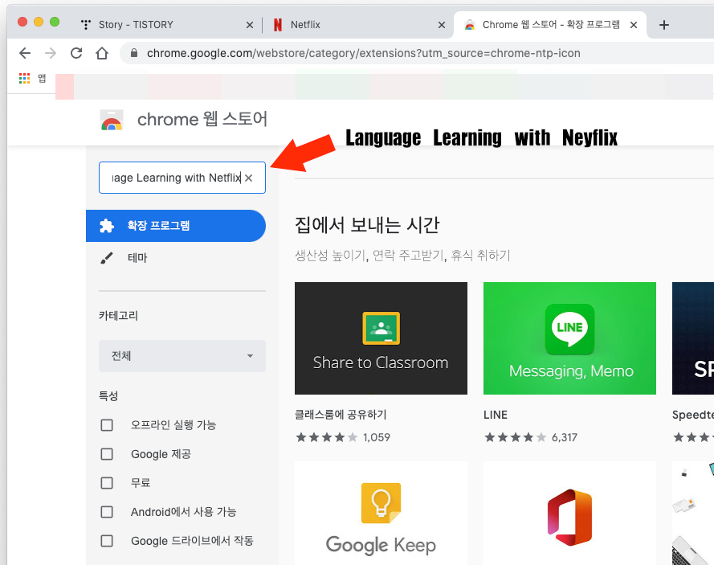This screenshot has width=714, height=565.
Task: Click the 집에서 보내는 시간 heading
Action: pyautogui.click(x=367, y=225)
